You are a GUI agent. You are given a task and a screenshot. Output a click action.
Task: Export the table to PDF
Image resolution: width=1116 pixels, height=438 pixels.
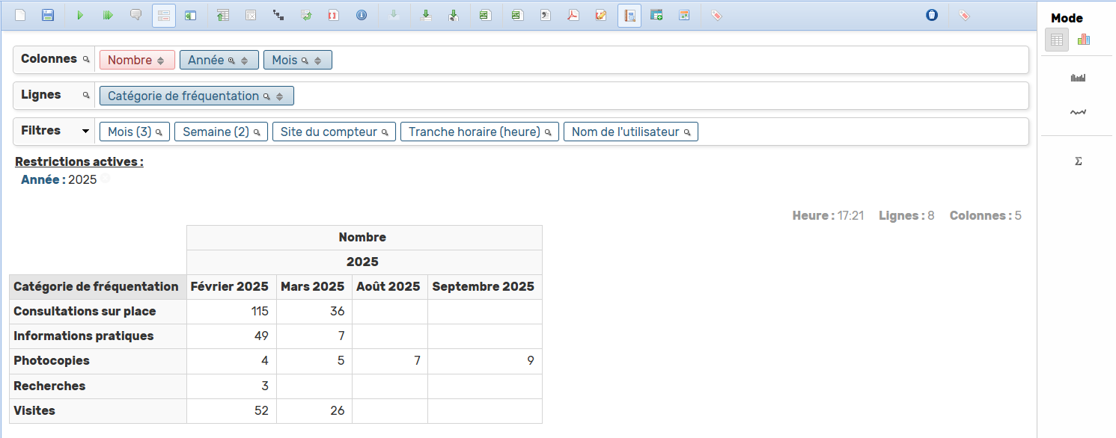point(573,15)
